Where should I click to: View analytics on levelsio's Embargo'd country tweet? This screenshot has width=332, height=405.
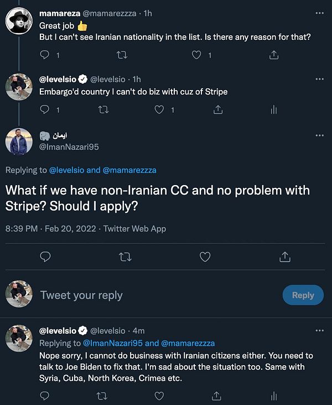pos(273,110)
